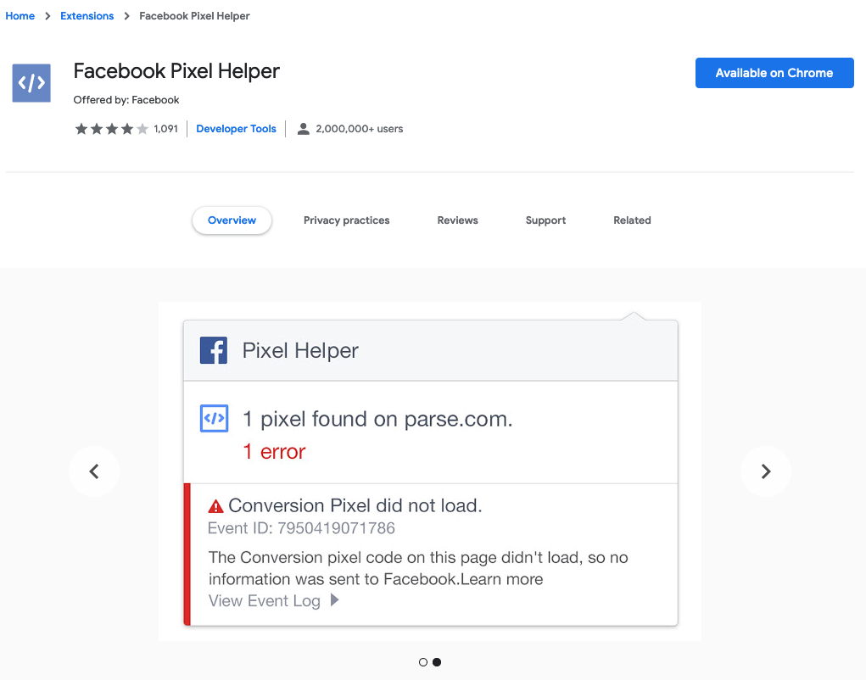Select the first carousel dot indicator
The width and height of the screenshot is (866, 680).
pyautogui.click(x=423, y=662)
